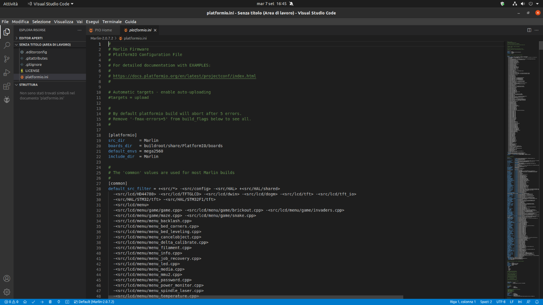The image size is (543, 305).
Task: Open the Manage gear icon
Action: click(x=7, y=292)
